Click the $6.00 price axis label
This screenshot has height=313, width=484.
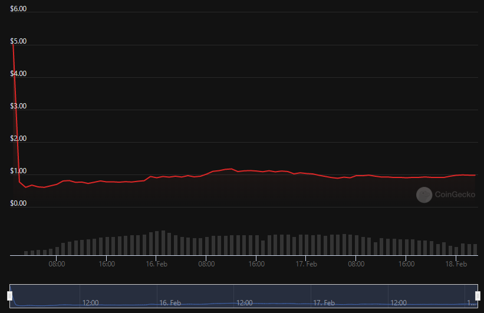click(18, 9)
